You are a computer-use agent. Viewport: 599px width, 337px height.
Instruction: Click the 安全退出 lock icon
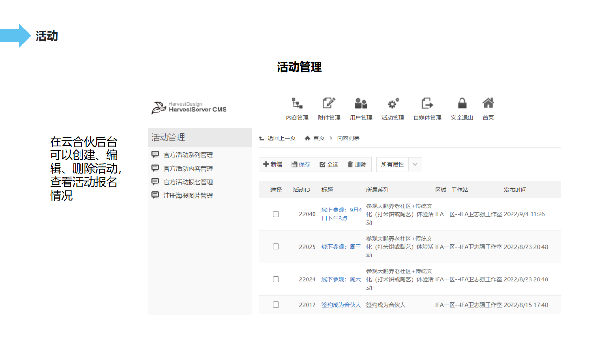(x=462, y=103)
